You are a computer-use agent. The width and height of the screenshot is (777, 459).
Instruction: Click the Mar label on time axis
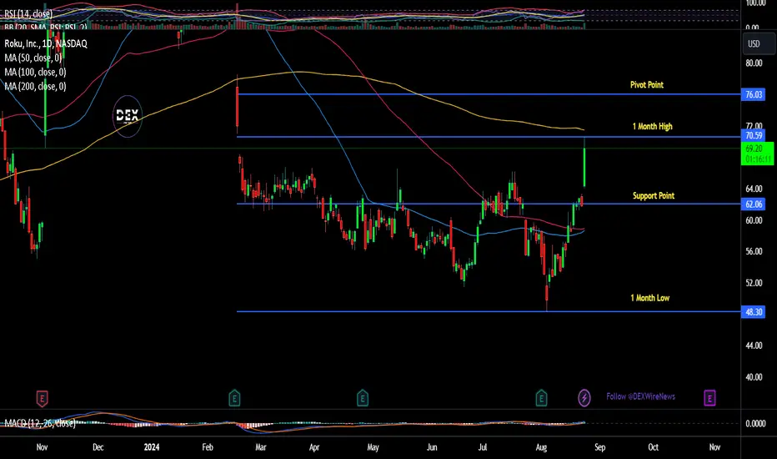pos(261,447)
